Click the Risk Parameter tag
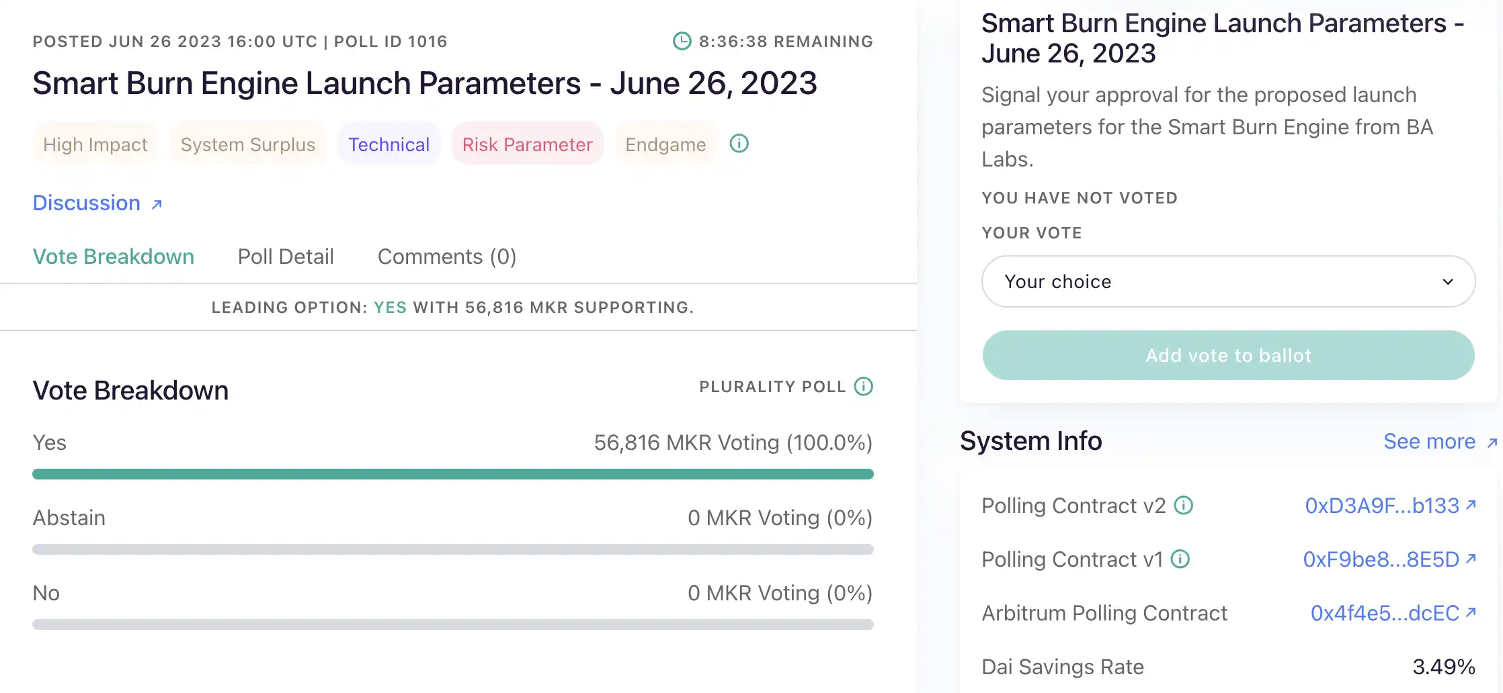Screen dimensions: 1503x693 (527, 145)
